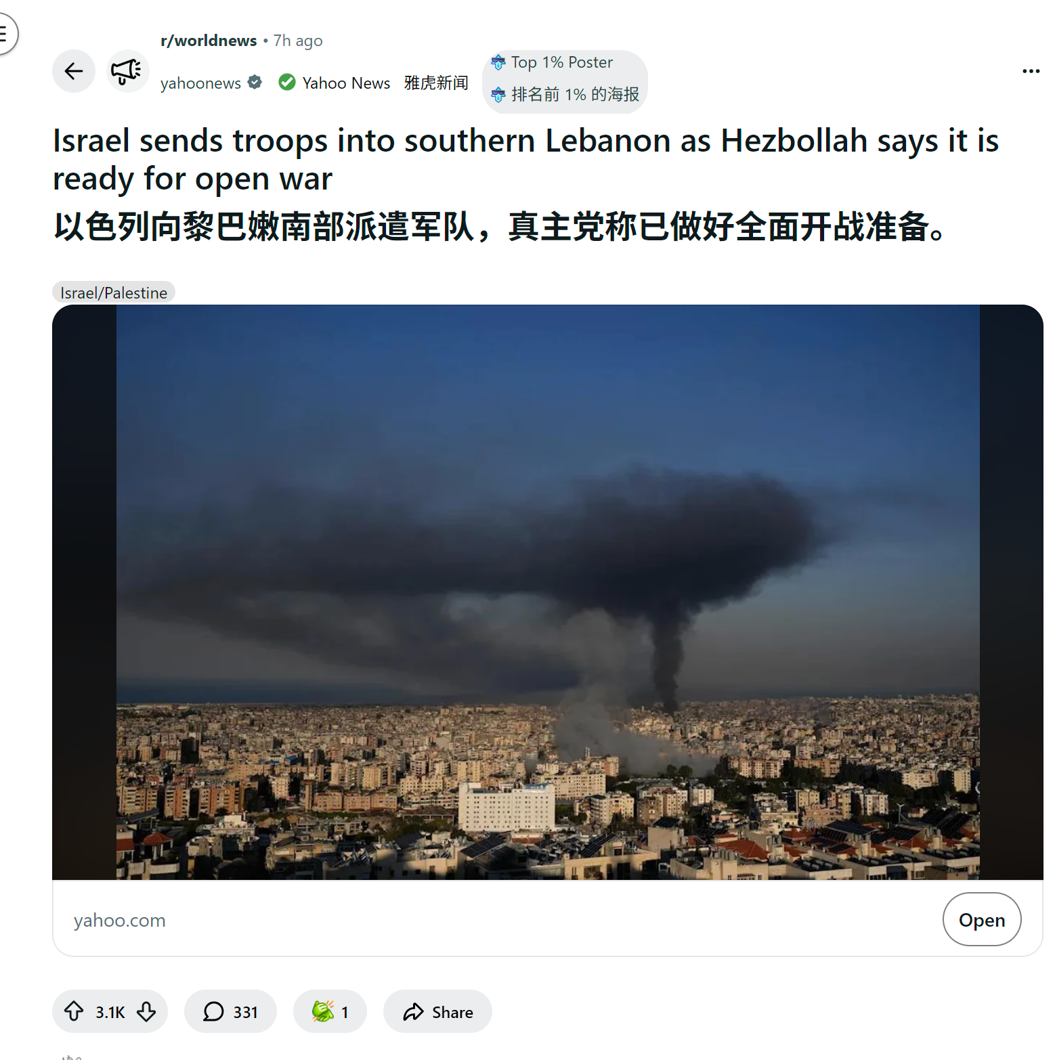
Task: Open the three-dot post options menu
Action: point(1031,71)
